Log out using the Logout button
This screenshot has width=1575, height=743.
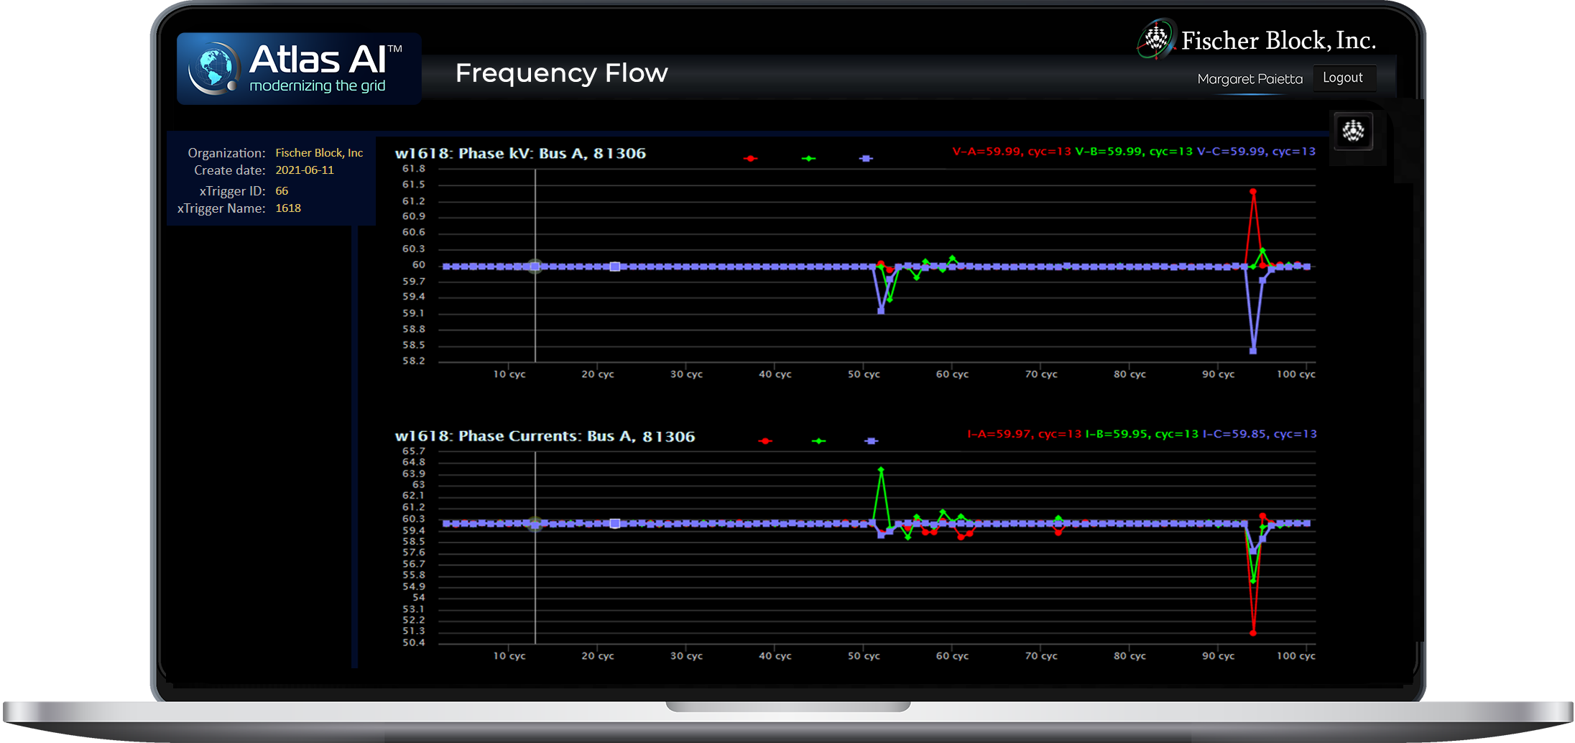[x=1342, y=78]
